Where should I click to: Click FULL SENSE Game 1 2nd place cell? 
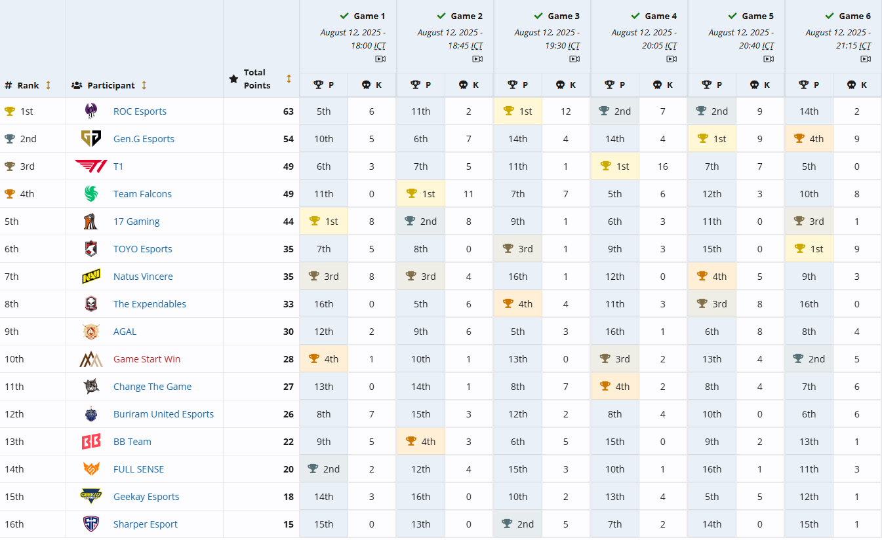pos(324,469)
